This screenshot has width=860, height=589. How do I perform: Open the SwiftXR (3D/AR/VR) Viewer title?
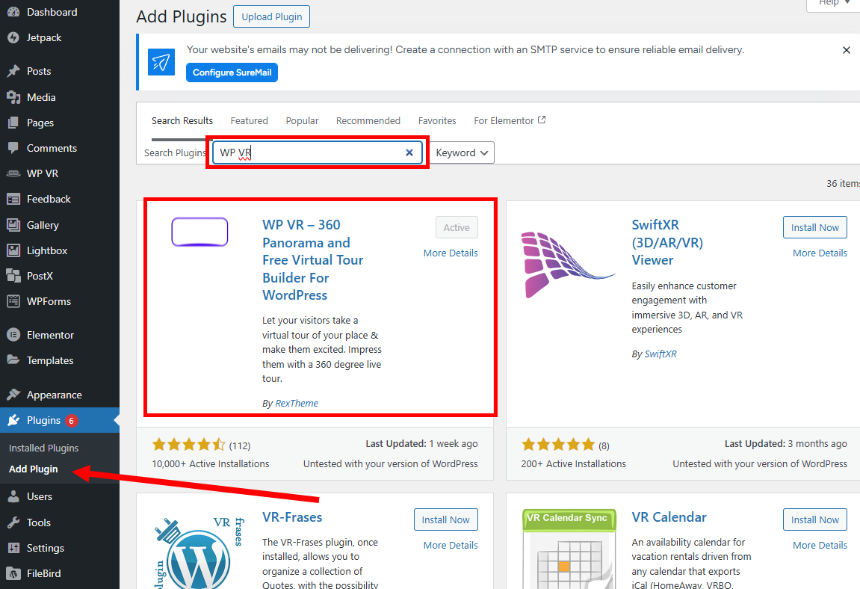pos(667,242)
